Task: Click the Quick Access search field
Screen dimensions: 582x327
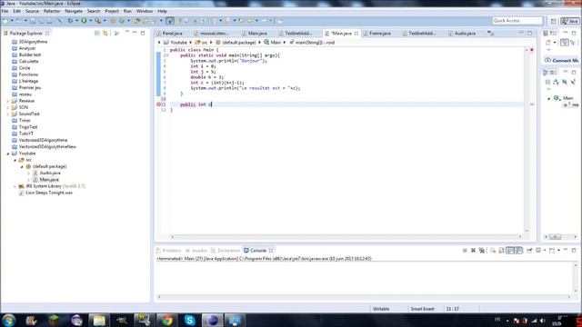Action: click(x=517, y=21)
